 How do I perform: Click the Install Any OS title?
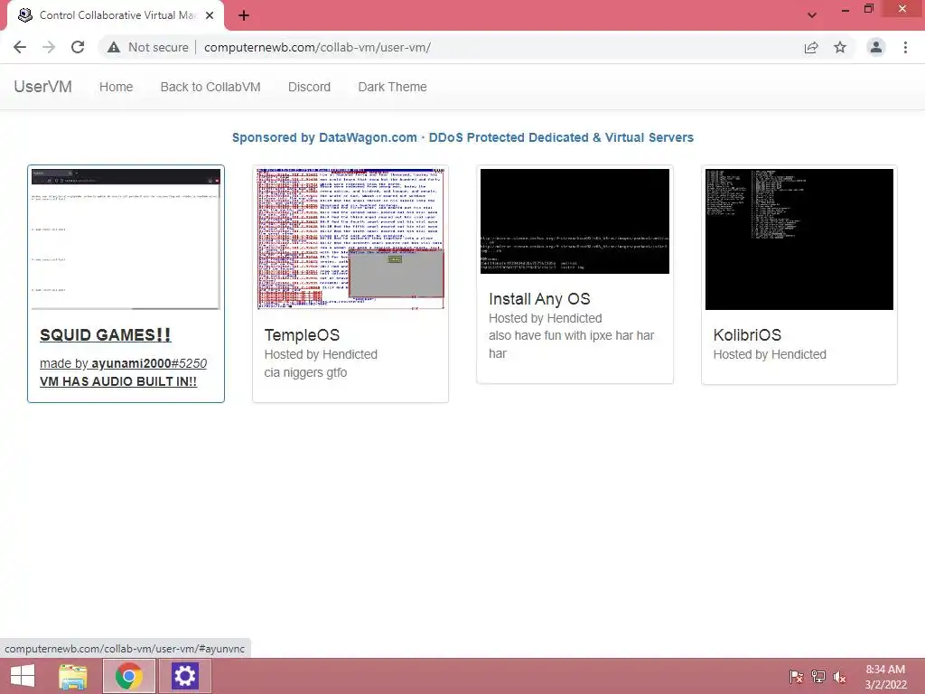pos(539,299)
